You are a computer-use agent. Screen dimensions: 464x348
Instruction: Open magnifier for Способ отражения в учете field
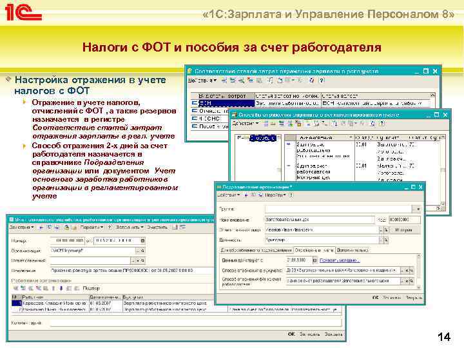point(412,271)
